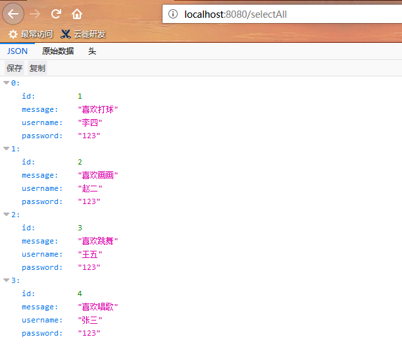Open the home page icon
402x362 pixels.
click(77, 14)
